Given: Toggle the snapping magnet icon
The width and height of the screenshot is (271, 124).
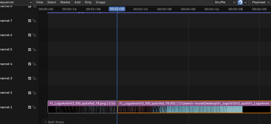Looking at the screenshot, I should [240, 2].
